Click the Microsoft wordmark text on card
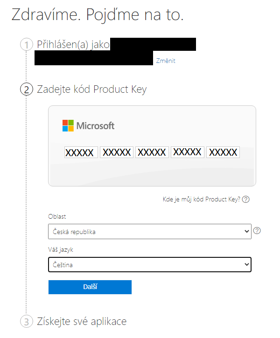The height and width of the screenshot is (338, 280). [95, 126]
